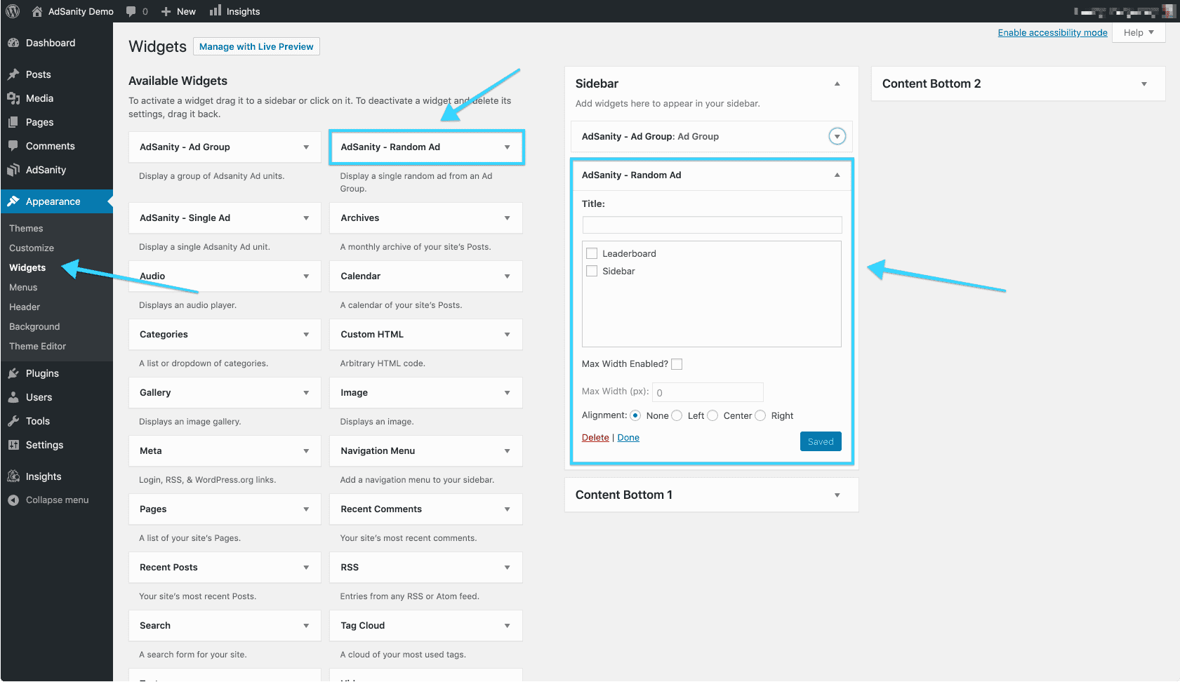Image resolution: width=1180 pixels, height=682 pixels.
Task: Open Customize submenu item
Action: point(32,248)
